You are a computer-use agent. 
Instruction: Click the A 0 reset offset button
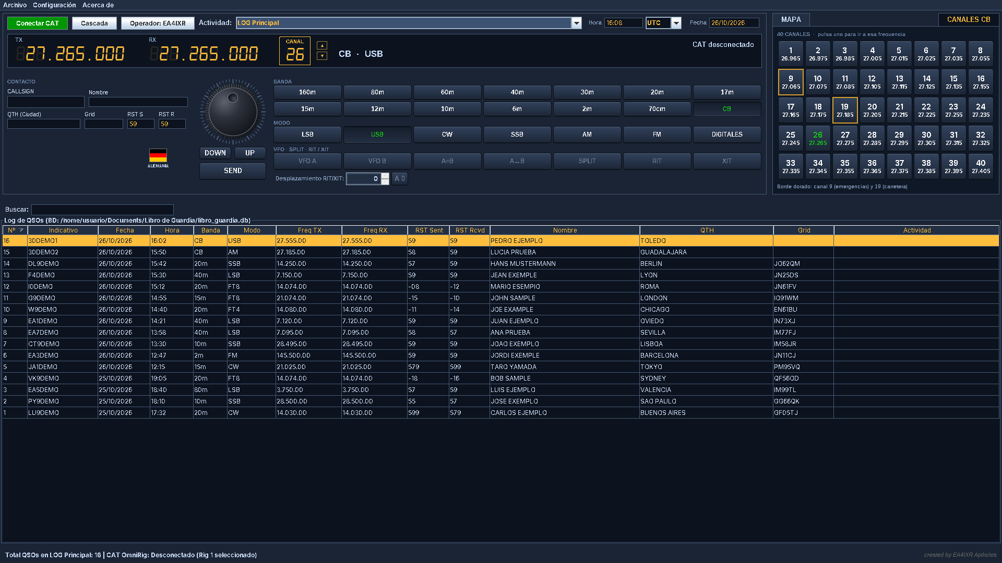[400, 179]
